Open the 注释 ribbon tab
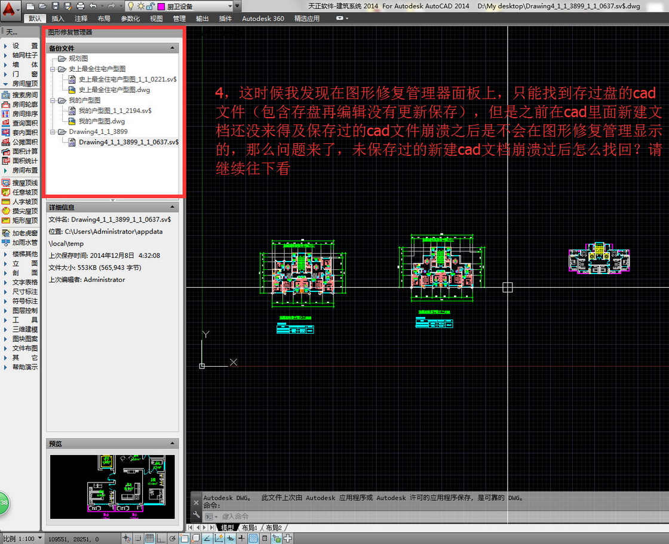The width and height of the screenshot is (669, 544). [81, 19]
